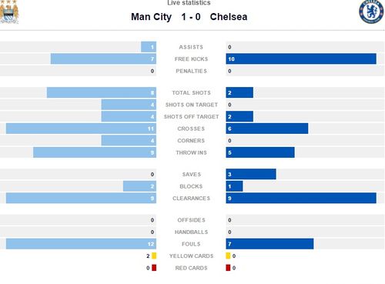Click Man City's yellow card icon
The width and height of the screenshot is (385, 284).
click(154, 256)
